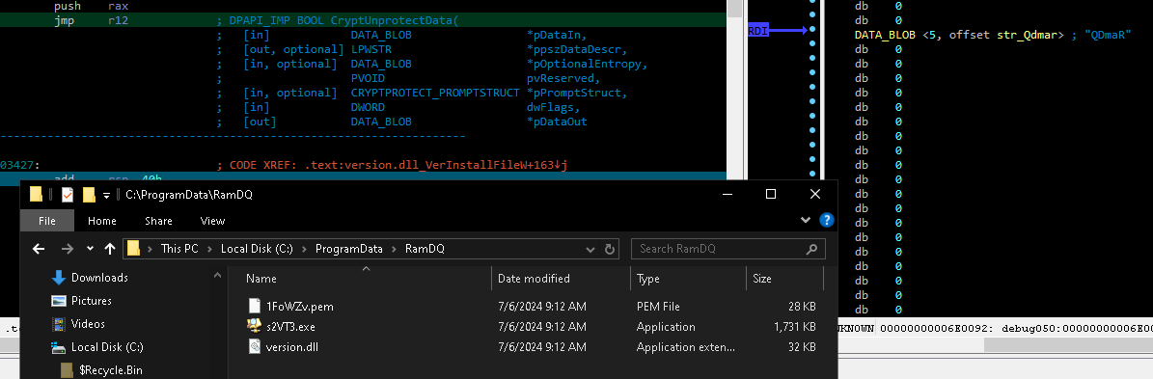Click the 32 KB size cell
Viewport: 1153px width, 379px height.
pyautogui.click(x=801, y=346)
